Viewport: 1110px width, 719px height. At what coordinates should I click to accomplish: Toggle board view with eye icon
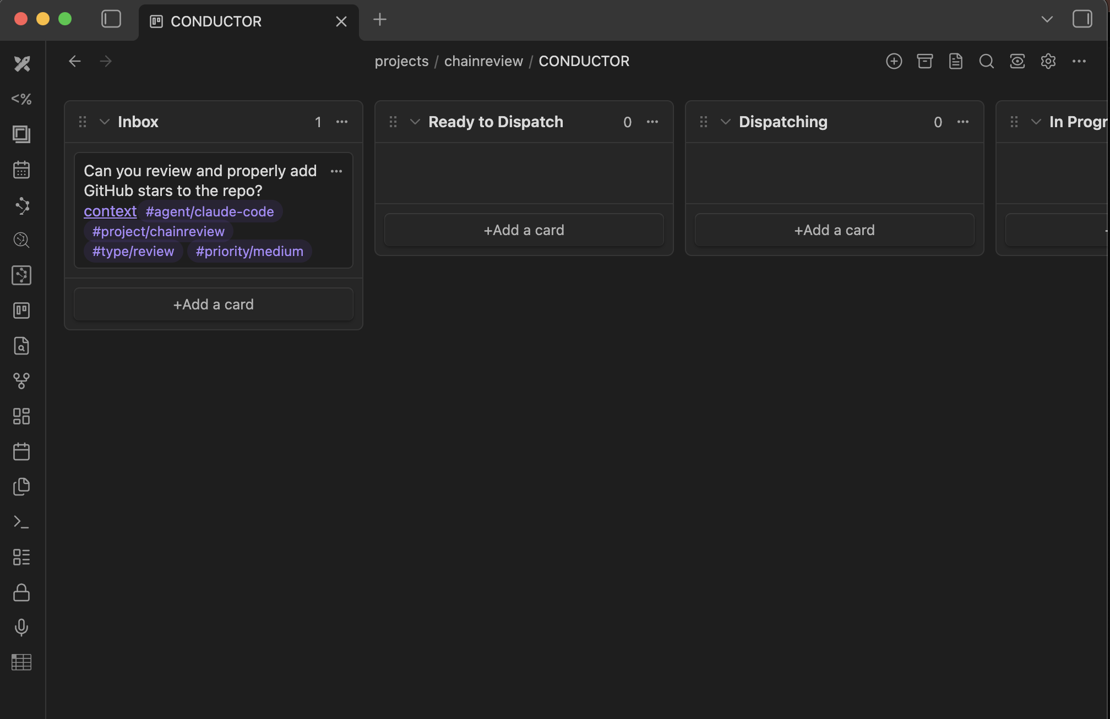tap(1018, 61)
